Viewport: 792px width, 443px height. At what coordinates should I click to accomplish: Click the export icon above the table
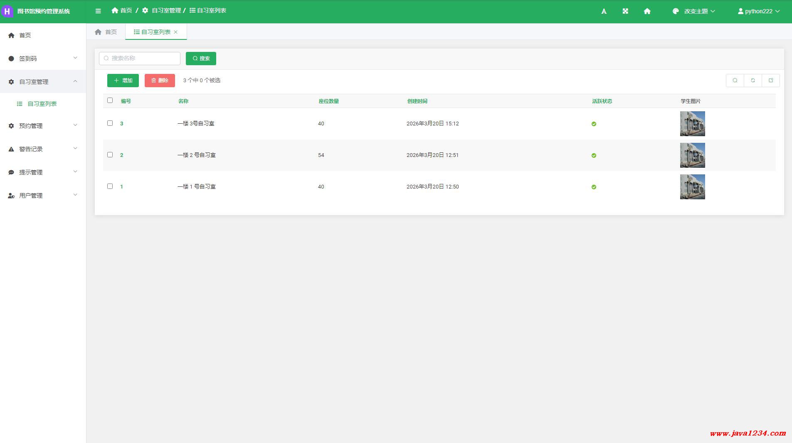click(x=770, y=81)
